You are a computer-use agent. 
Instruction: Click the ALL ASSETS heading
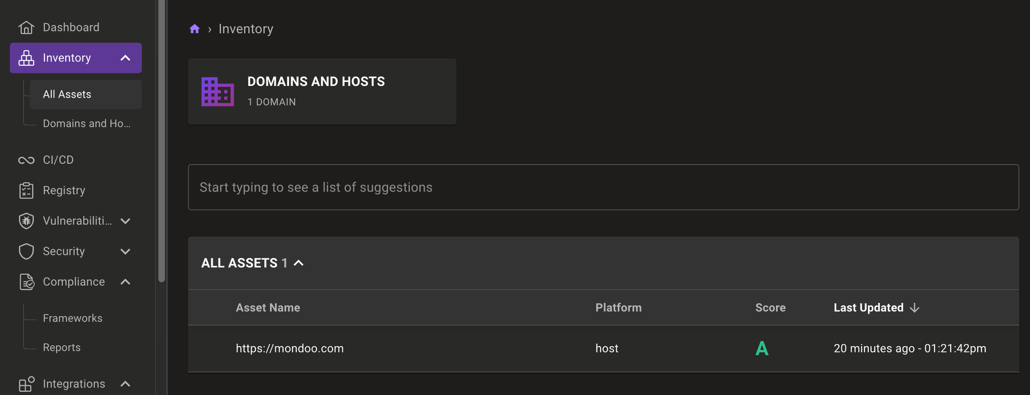click(239, 263)
